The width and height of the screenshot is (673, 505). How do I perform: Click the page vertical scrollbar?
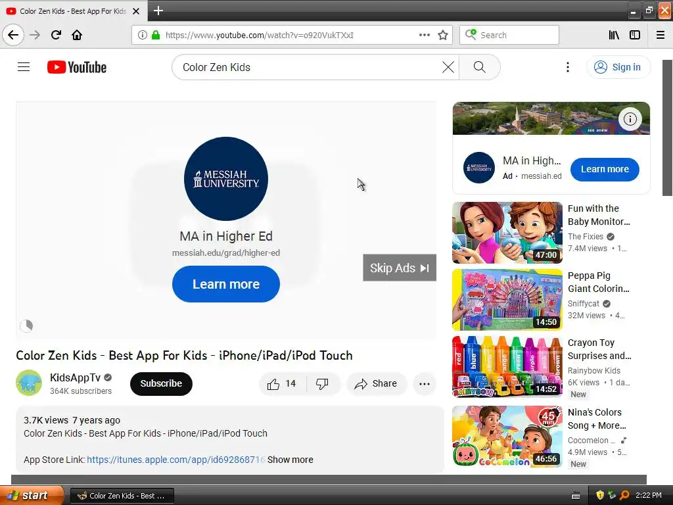668,128
